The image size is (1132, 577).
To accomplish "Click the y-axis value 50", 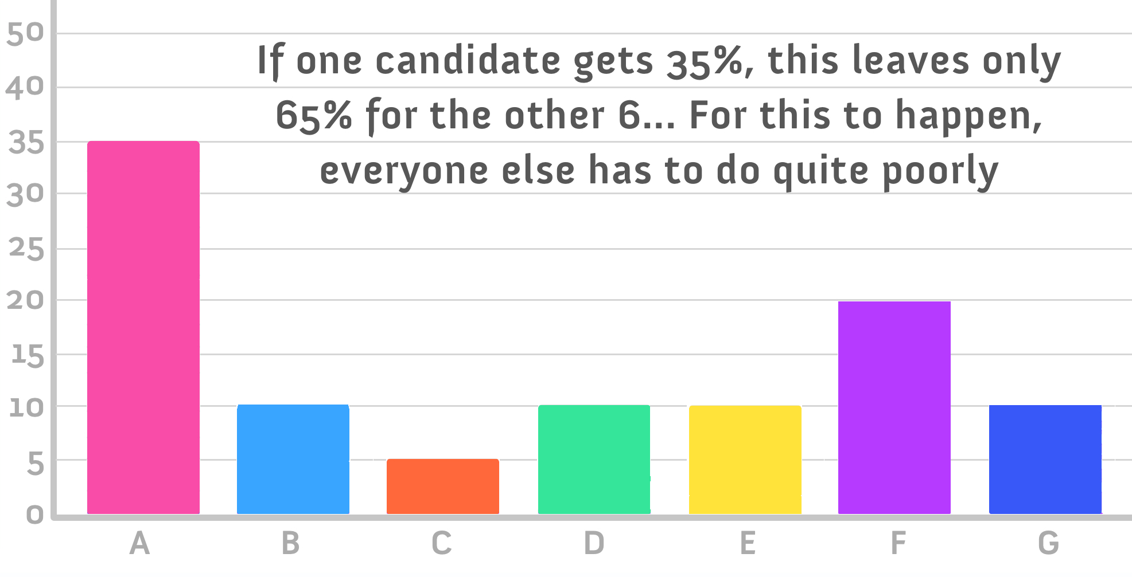I will coord(25,34).
